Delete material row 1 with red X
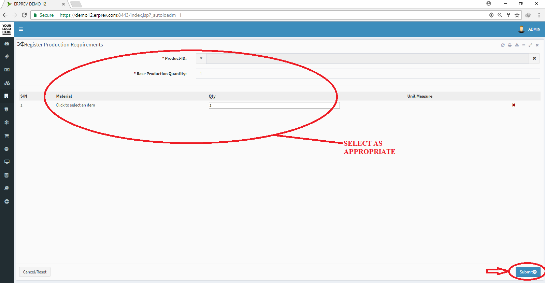 coord(514,105)
